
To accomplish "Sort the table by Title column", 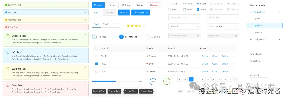I will pos(107,48).
